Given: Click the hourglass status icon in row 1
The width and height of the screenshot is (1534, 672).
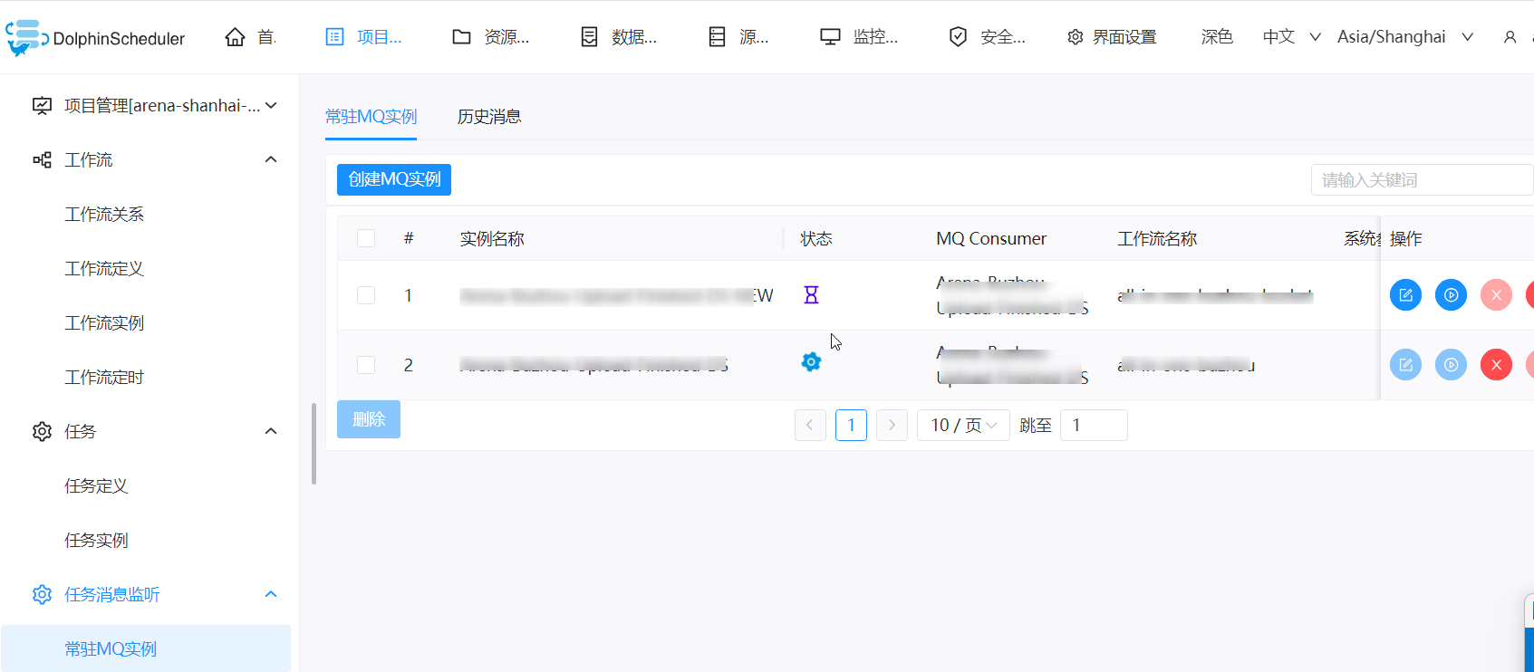Looking at the screenshot, I should [811, 294].
